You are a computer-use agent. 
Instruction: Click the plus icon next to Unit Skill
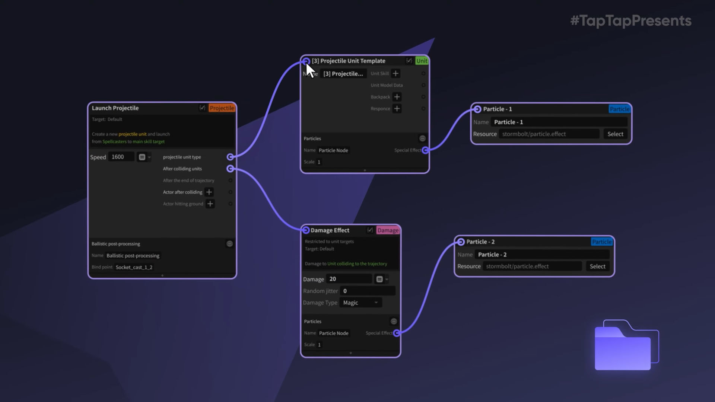pyautogui.click(x=395, y=73)
